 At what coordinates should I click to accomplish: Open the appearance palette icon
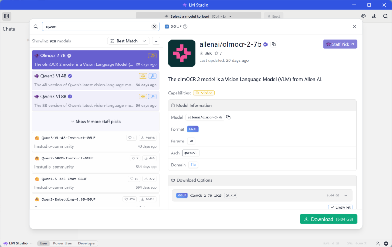pyautogui.click(x=363, y=16)
